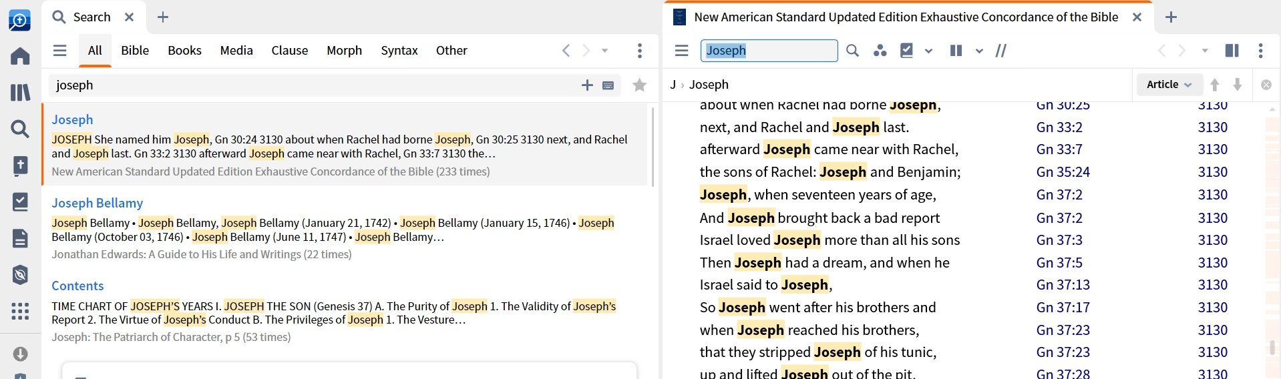Open the Contents result heading

pyautogui.click(x=77, y=286)
